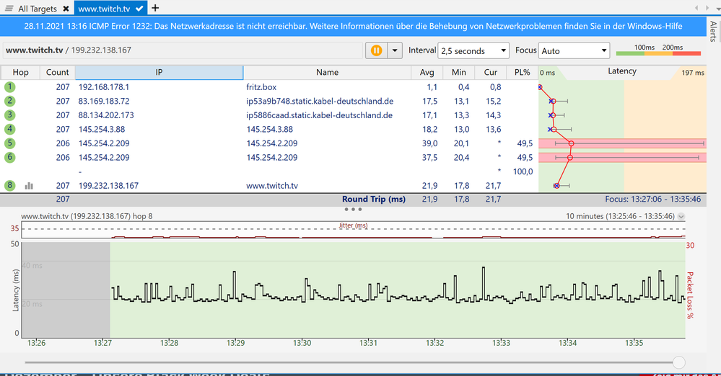This screenshot has height=376, width=721.
Task: Select hop 8 green circle icon
Action: [9, 185]
